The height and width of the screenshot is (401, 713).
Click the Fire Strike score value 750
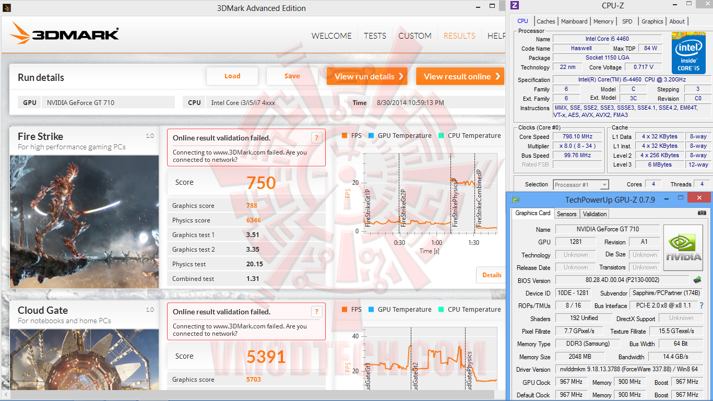[261, 183]
